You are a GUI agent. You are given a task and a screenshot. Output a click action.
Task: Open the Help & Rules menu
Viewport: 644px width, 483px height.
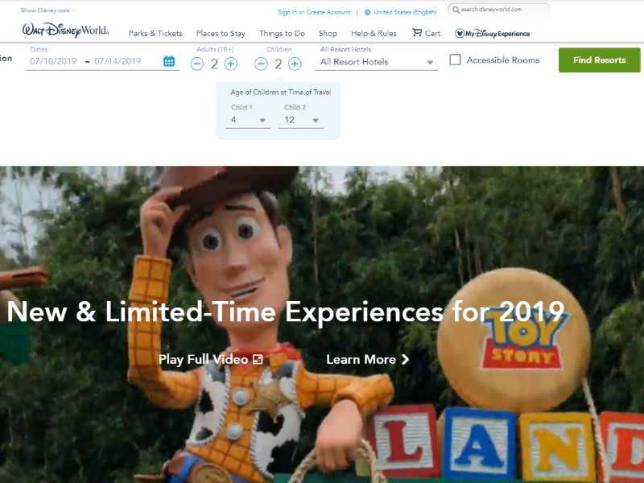(x=374, y=34)
